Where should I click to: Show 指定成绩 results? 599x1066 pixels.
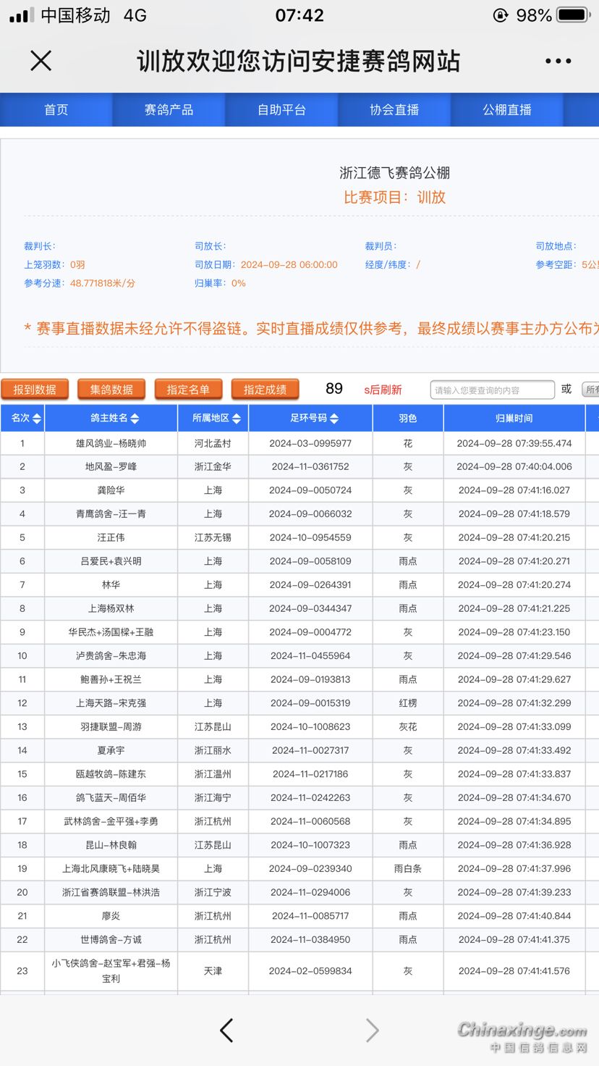(x=265, y=390)
